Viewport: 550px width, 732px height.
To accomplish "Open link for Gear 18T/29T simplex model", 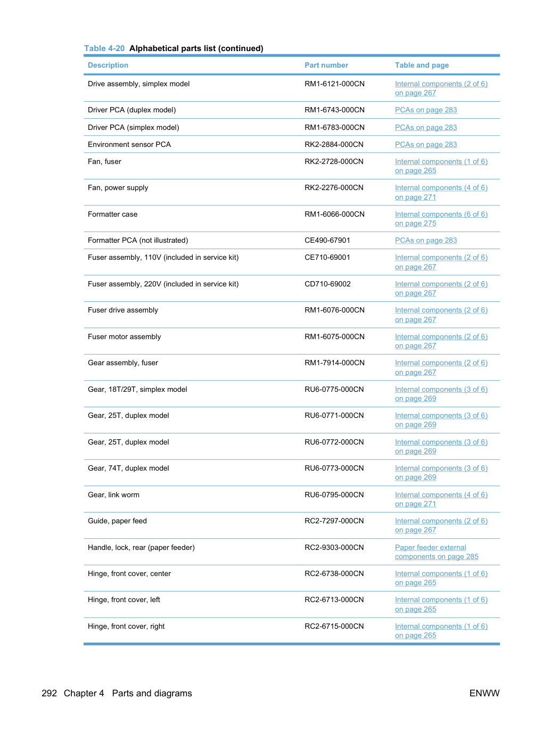I will tap(441, 394).
